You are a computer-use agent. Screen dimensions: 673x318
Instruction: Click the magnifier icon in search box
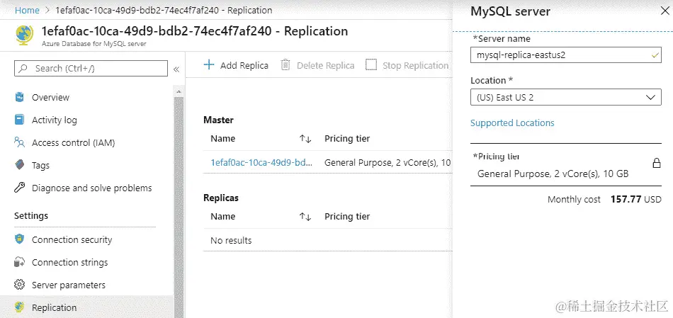coord(23,68)
